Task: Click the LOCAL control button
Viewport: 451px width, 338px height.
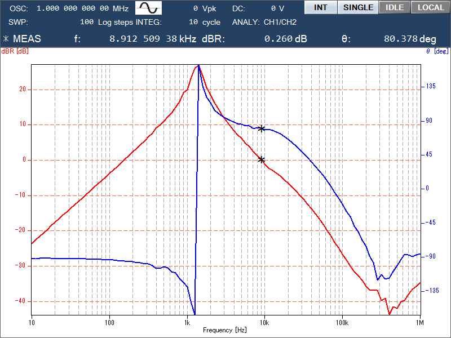Action: click(x=431, y=7)
